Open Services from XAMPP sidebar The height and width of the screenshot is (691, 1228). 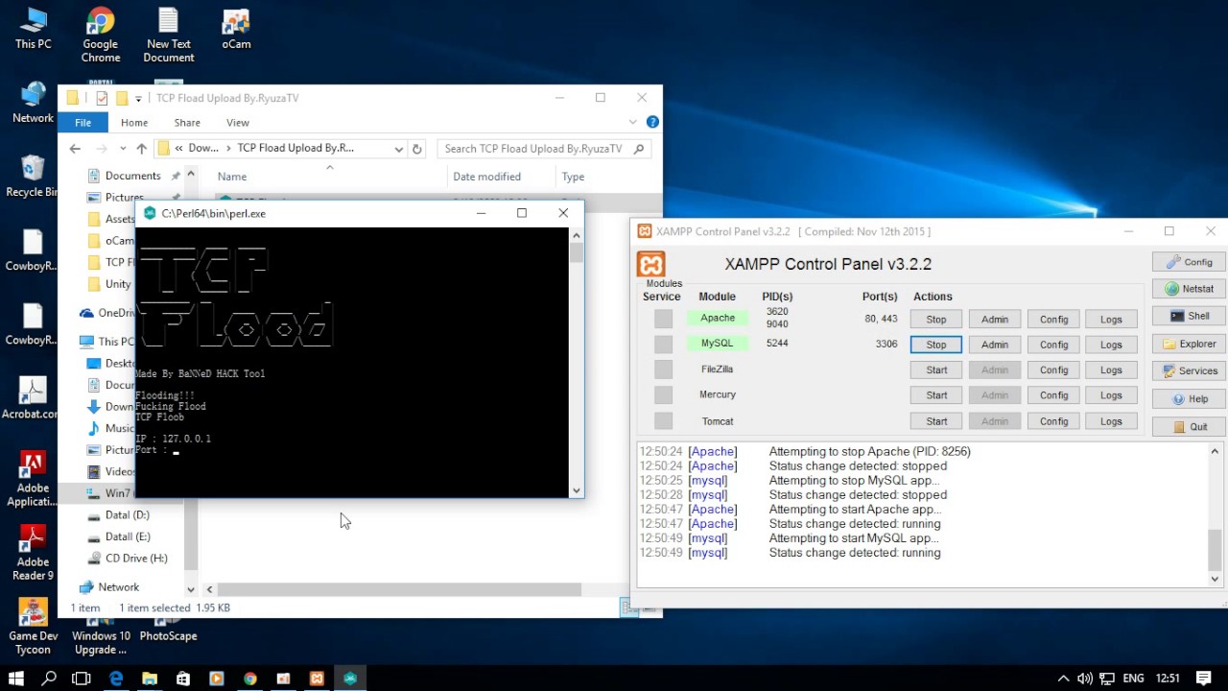(x=1189, y=370)
